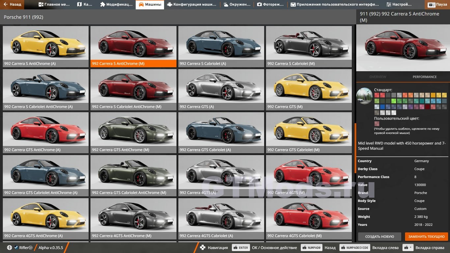Click the Years value 2018 - 2022

423,225
